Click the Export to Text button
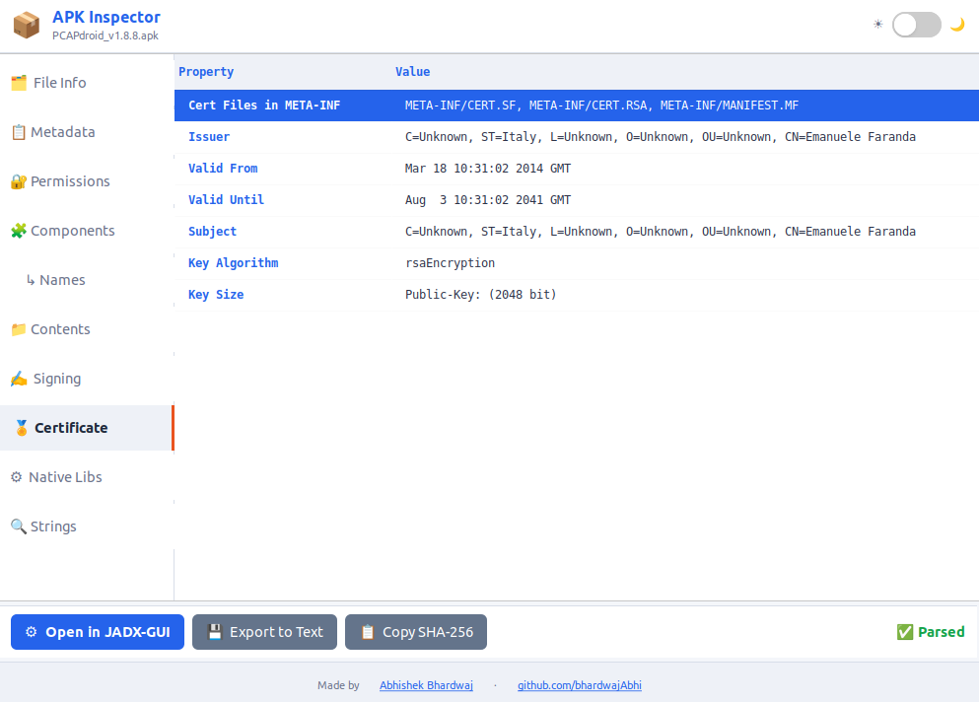 [x=265, y=632]
